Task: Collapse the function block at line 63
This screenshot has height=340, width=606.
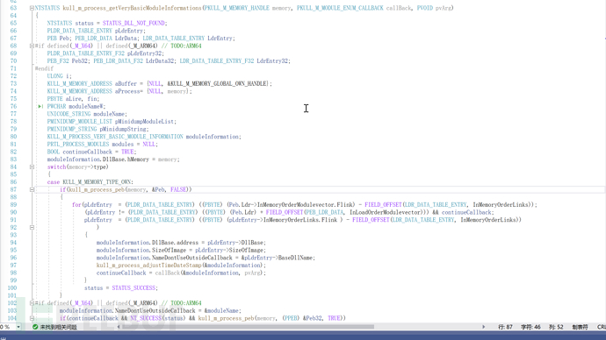Action: pos(32,8)
